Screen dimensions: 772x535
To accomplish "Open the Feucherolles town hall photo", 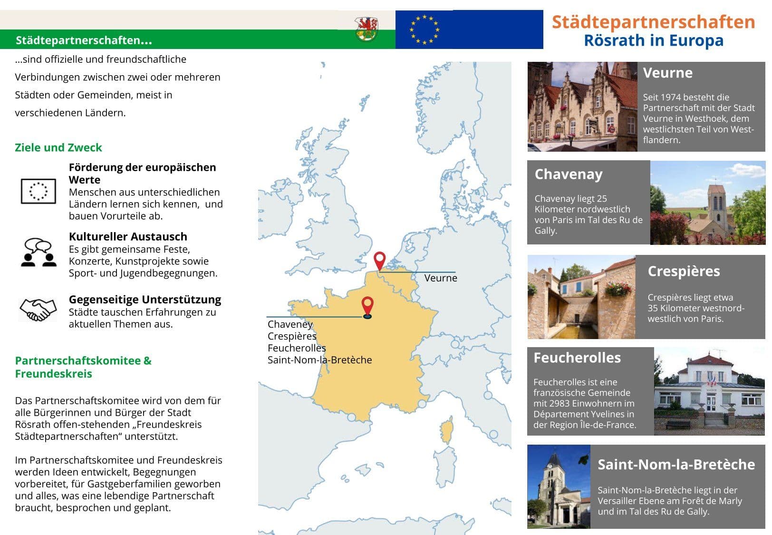I will (710, 391).
